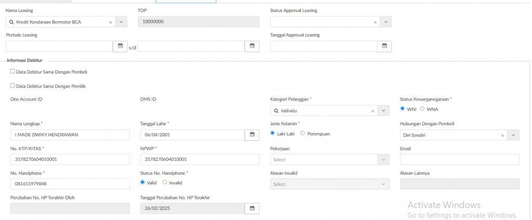Expand the Status Approval Leasing dropdown

tap(385, 22)
